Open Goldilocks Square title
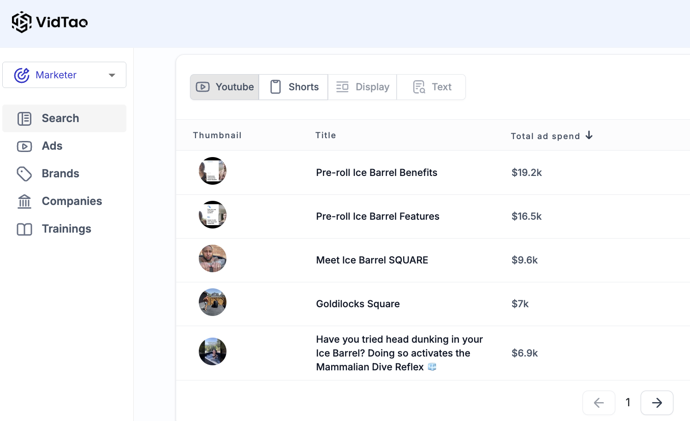690x421 pixels. coord(358,304)
